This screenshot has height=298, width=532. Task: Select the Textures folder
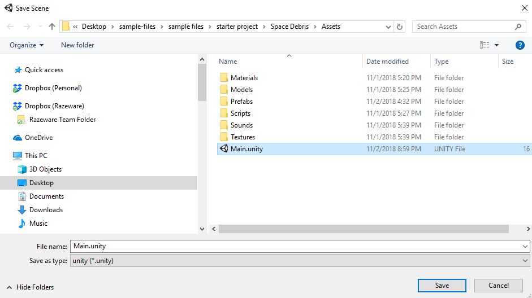coord(243,137)
